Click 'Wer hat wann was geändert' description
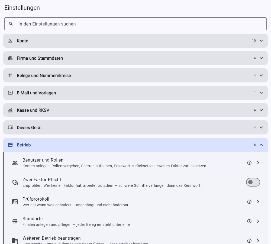Viewport: 271px width, 244px height. click(x=75, y=205)
